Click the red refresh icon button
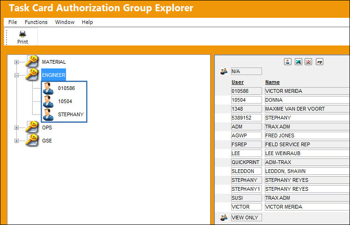350x225 pixels. (x=308, y=62)
